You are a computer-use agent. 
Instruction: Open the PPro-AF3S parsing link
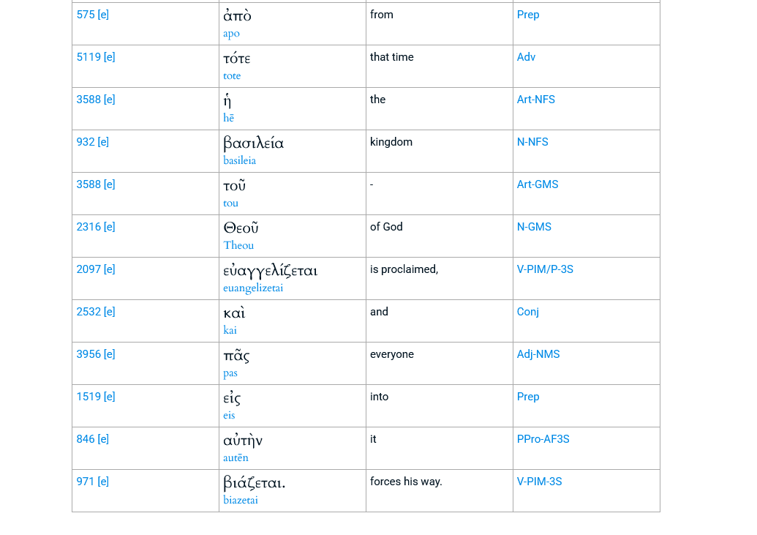tap(543, 439)
